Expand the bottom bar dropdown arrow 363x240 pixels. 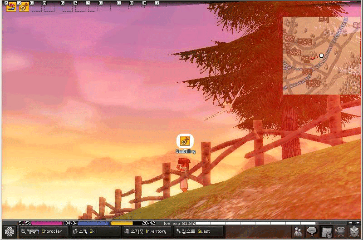(357, 223)
